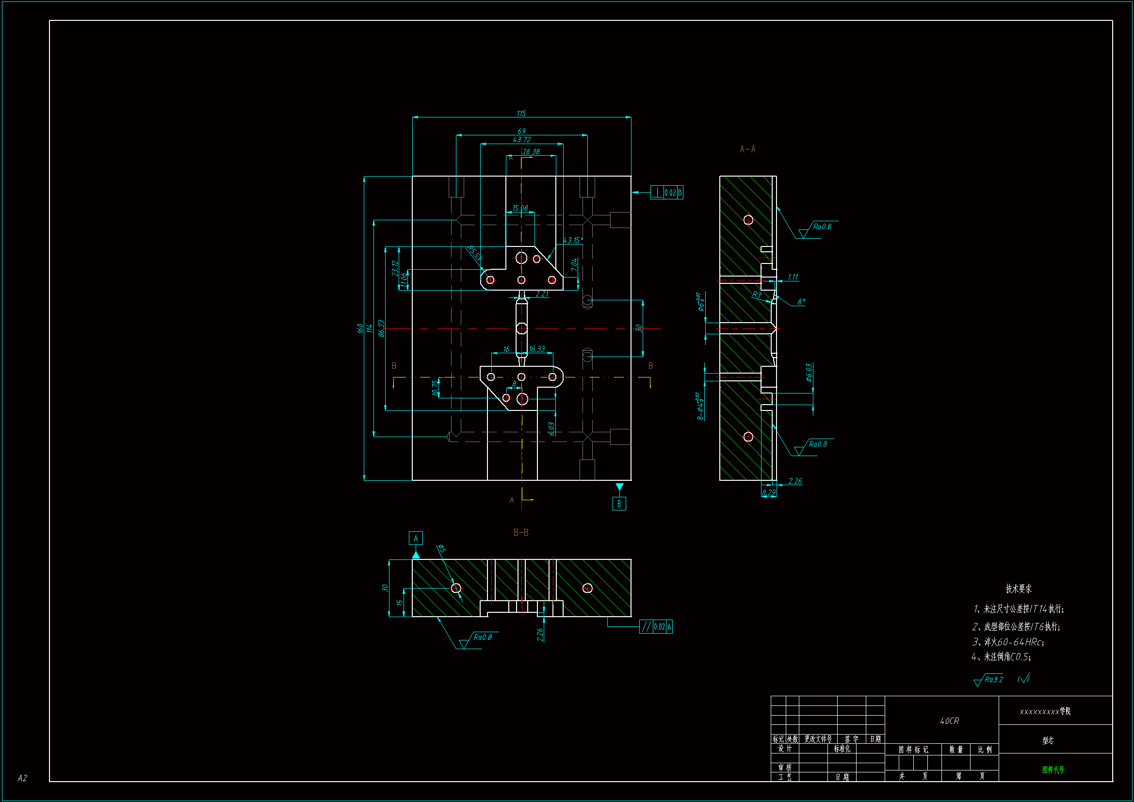Click the parenthesized roughness checkmark symbol
This screenshot has height=802, width=1134.
click(1024, 678)
